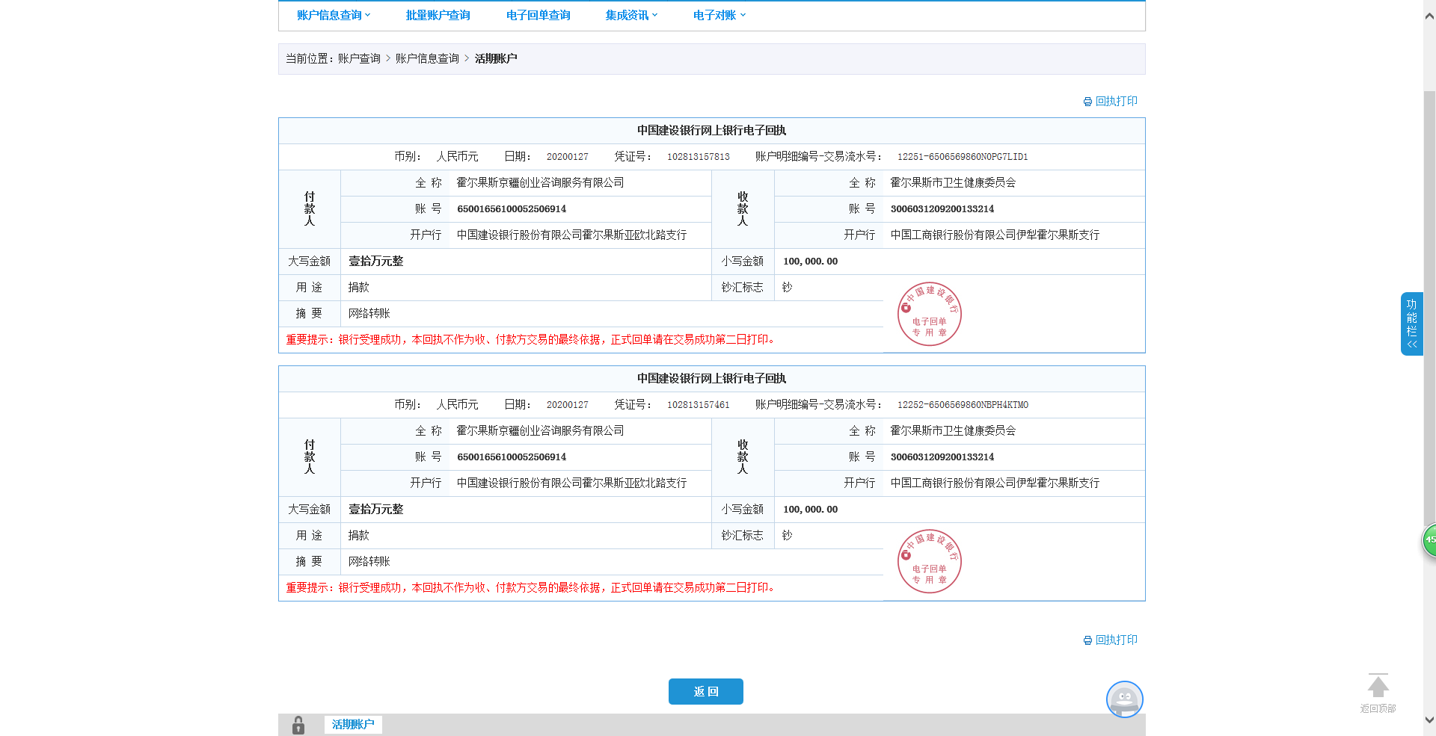Viewport: 1436px width, 736px height.
Task: Select payee name 霍尔果斯市卫生健康委员会 in first receipt
Action: 953,182
